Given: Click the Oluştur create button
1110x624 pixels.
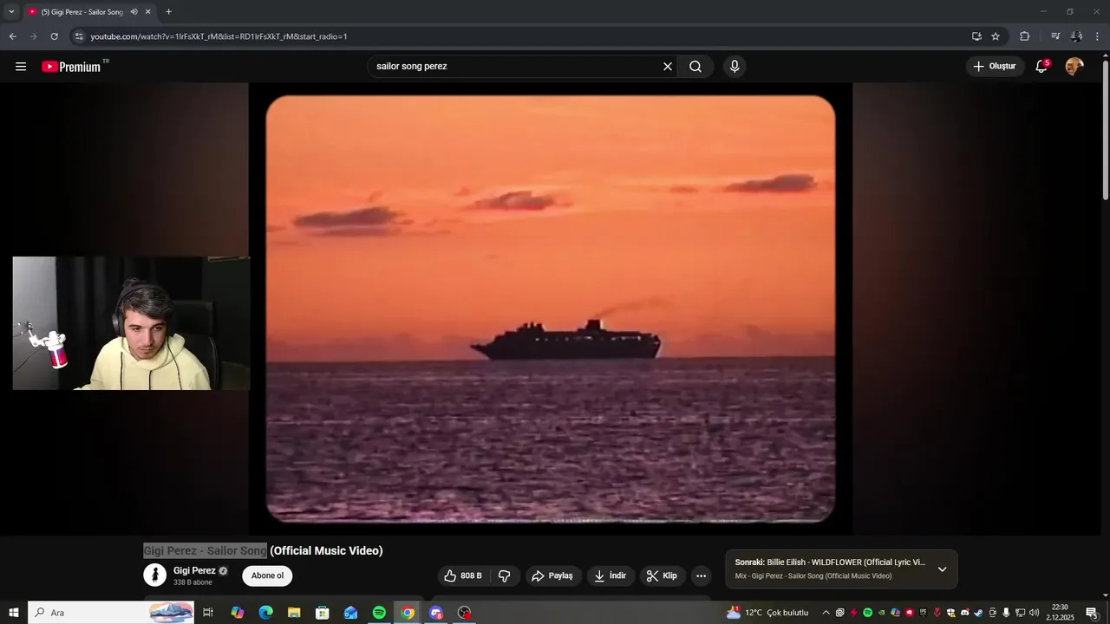Looking at the screenshot, I should coord(995,67).
